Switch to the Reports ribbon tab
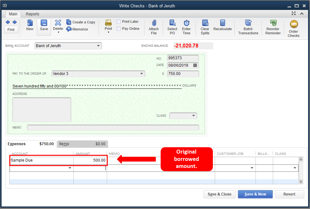The image size is (310, 209). (32, 14)
